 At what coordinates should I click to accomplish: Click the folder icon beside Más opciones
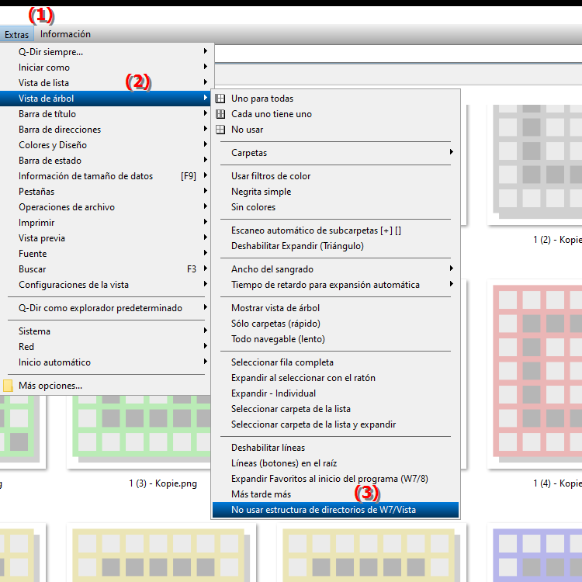tap(9, 386)
